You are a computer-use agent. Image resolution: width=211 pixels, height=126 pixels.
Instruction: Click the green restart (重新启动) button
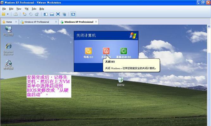[x=124, y=51]
